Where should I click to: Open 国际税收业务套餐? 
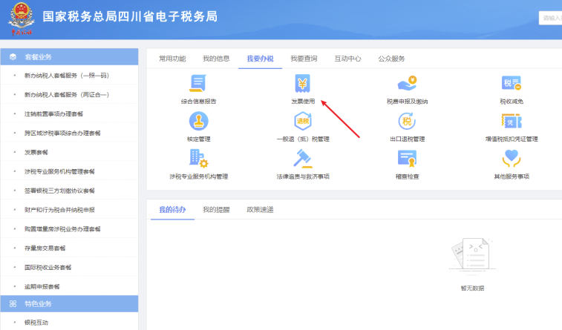[x=48, y=268]
